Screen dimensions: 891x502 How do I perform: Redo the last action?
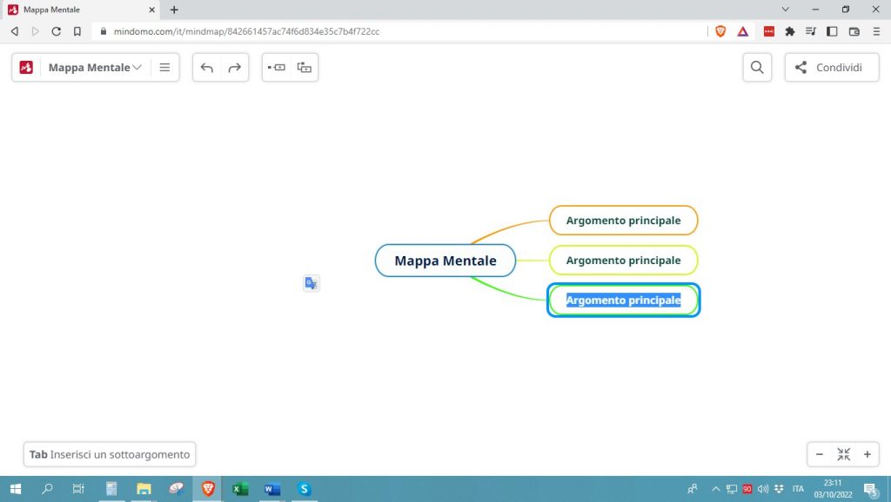[x=234, y=68]
